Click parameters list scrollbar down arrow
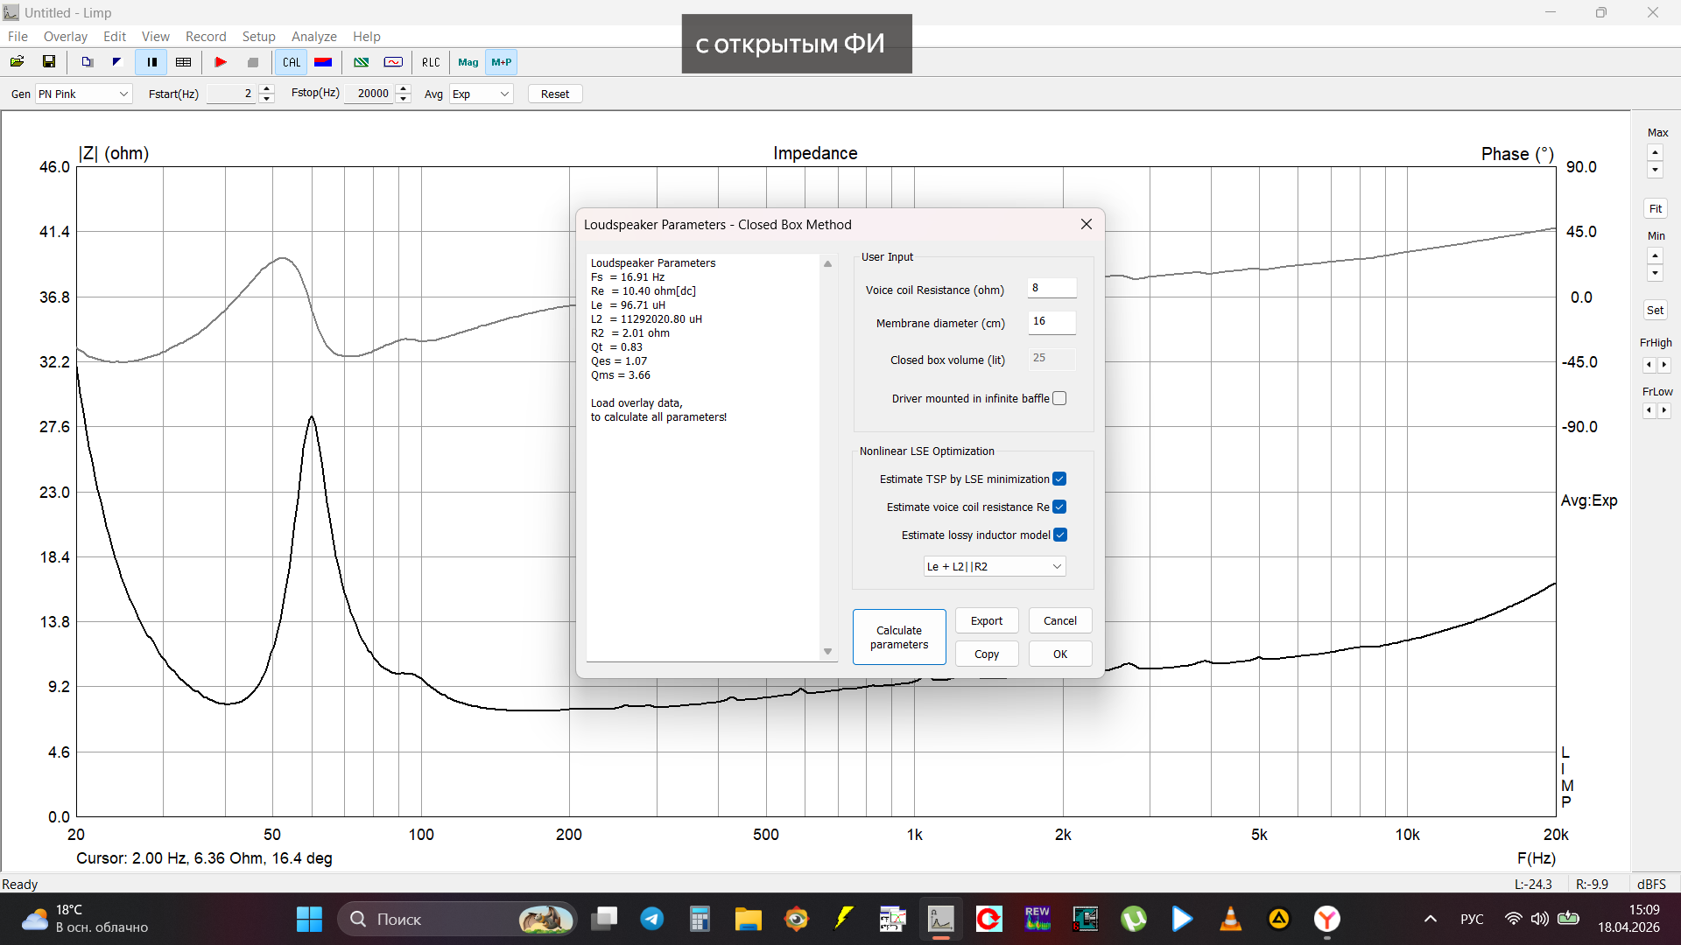This screenshot has width=1681, height=945. tap(827, 652)
